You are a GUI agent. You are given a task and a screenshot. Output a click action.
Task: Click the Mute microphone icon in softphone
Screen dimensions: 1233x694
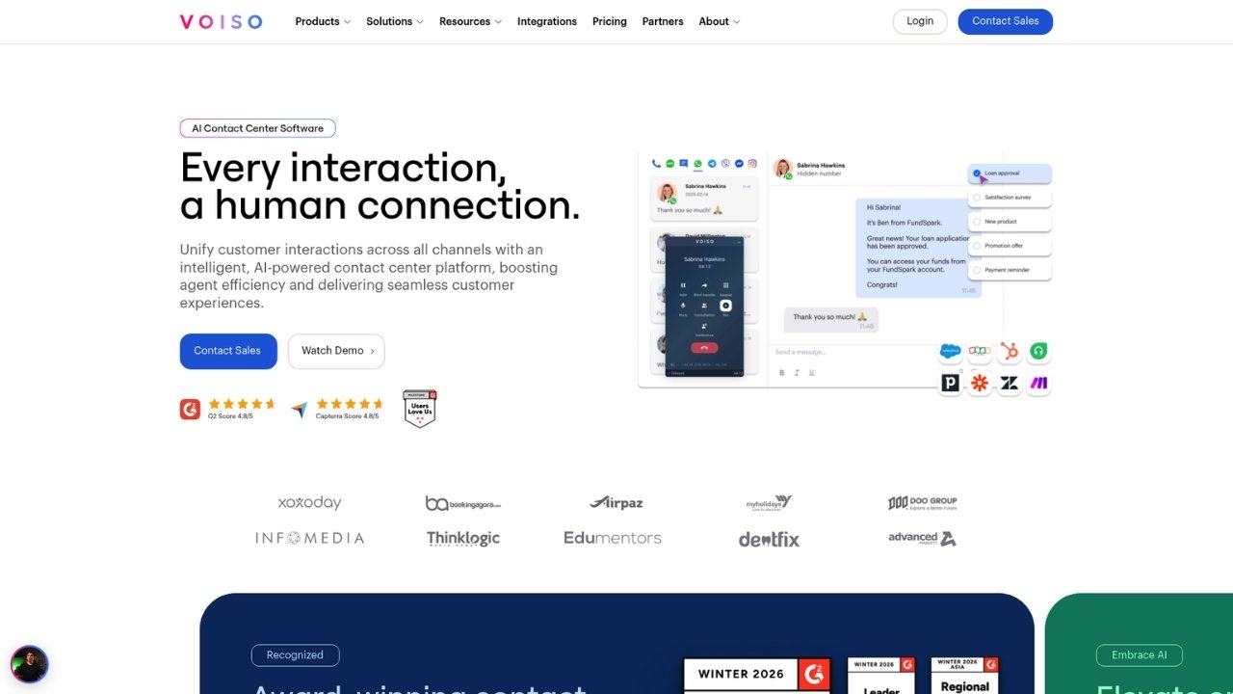(x=683, y=306)
